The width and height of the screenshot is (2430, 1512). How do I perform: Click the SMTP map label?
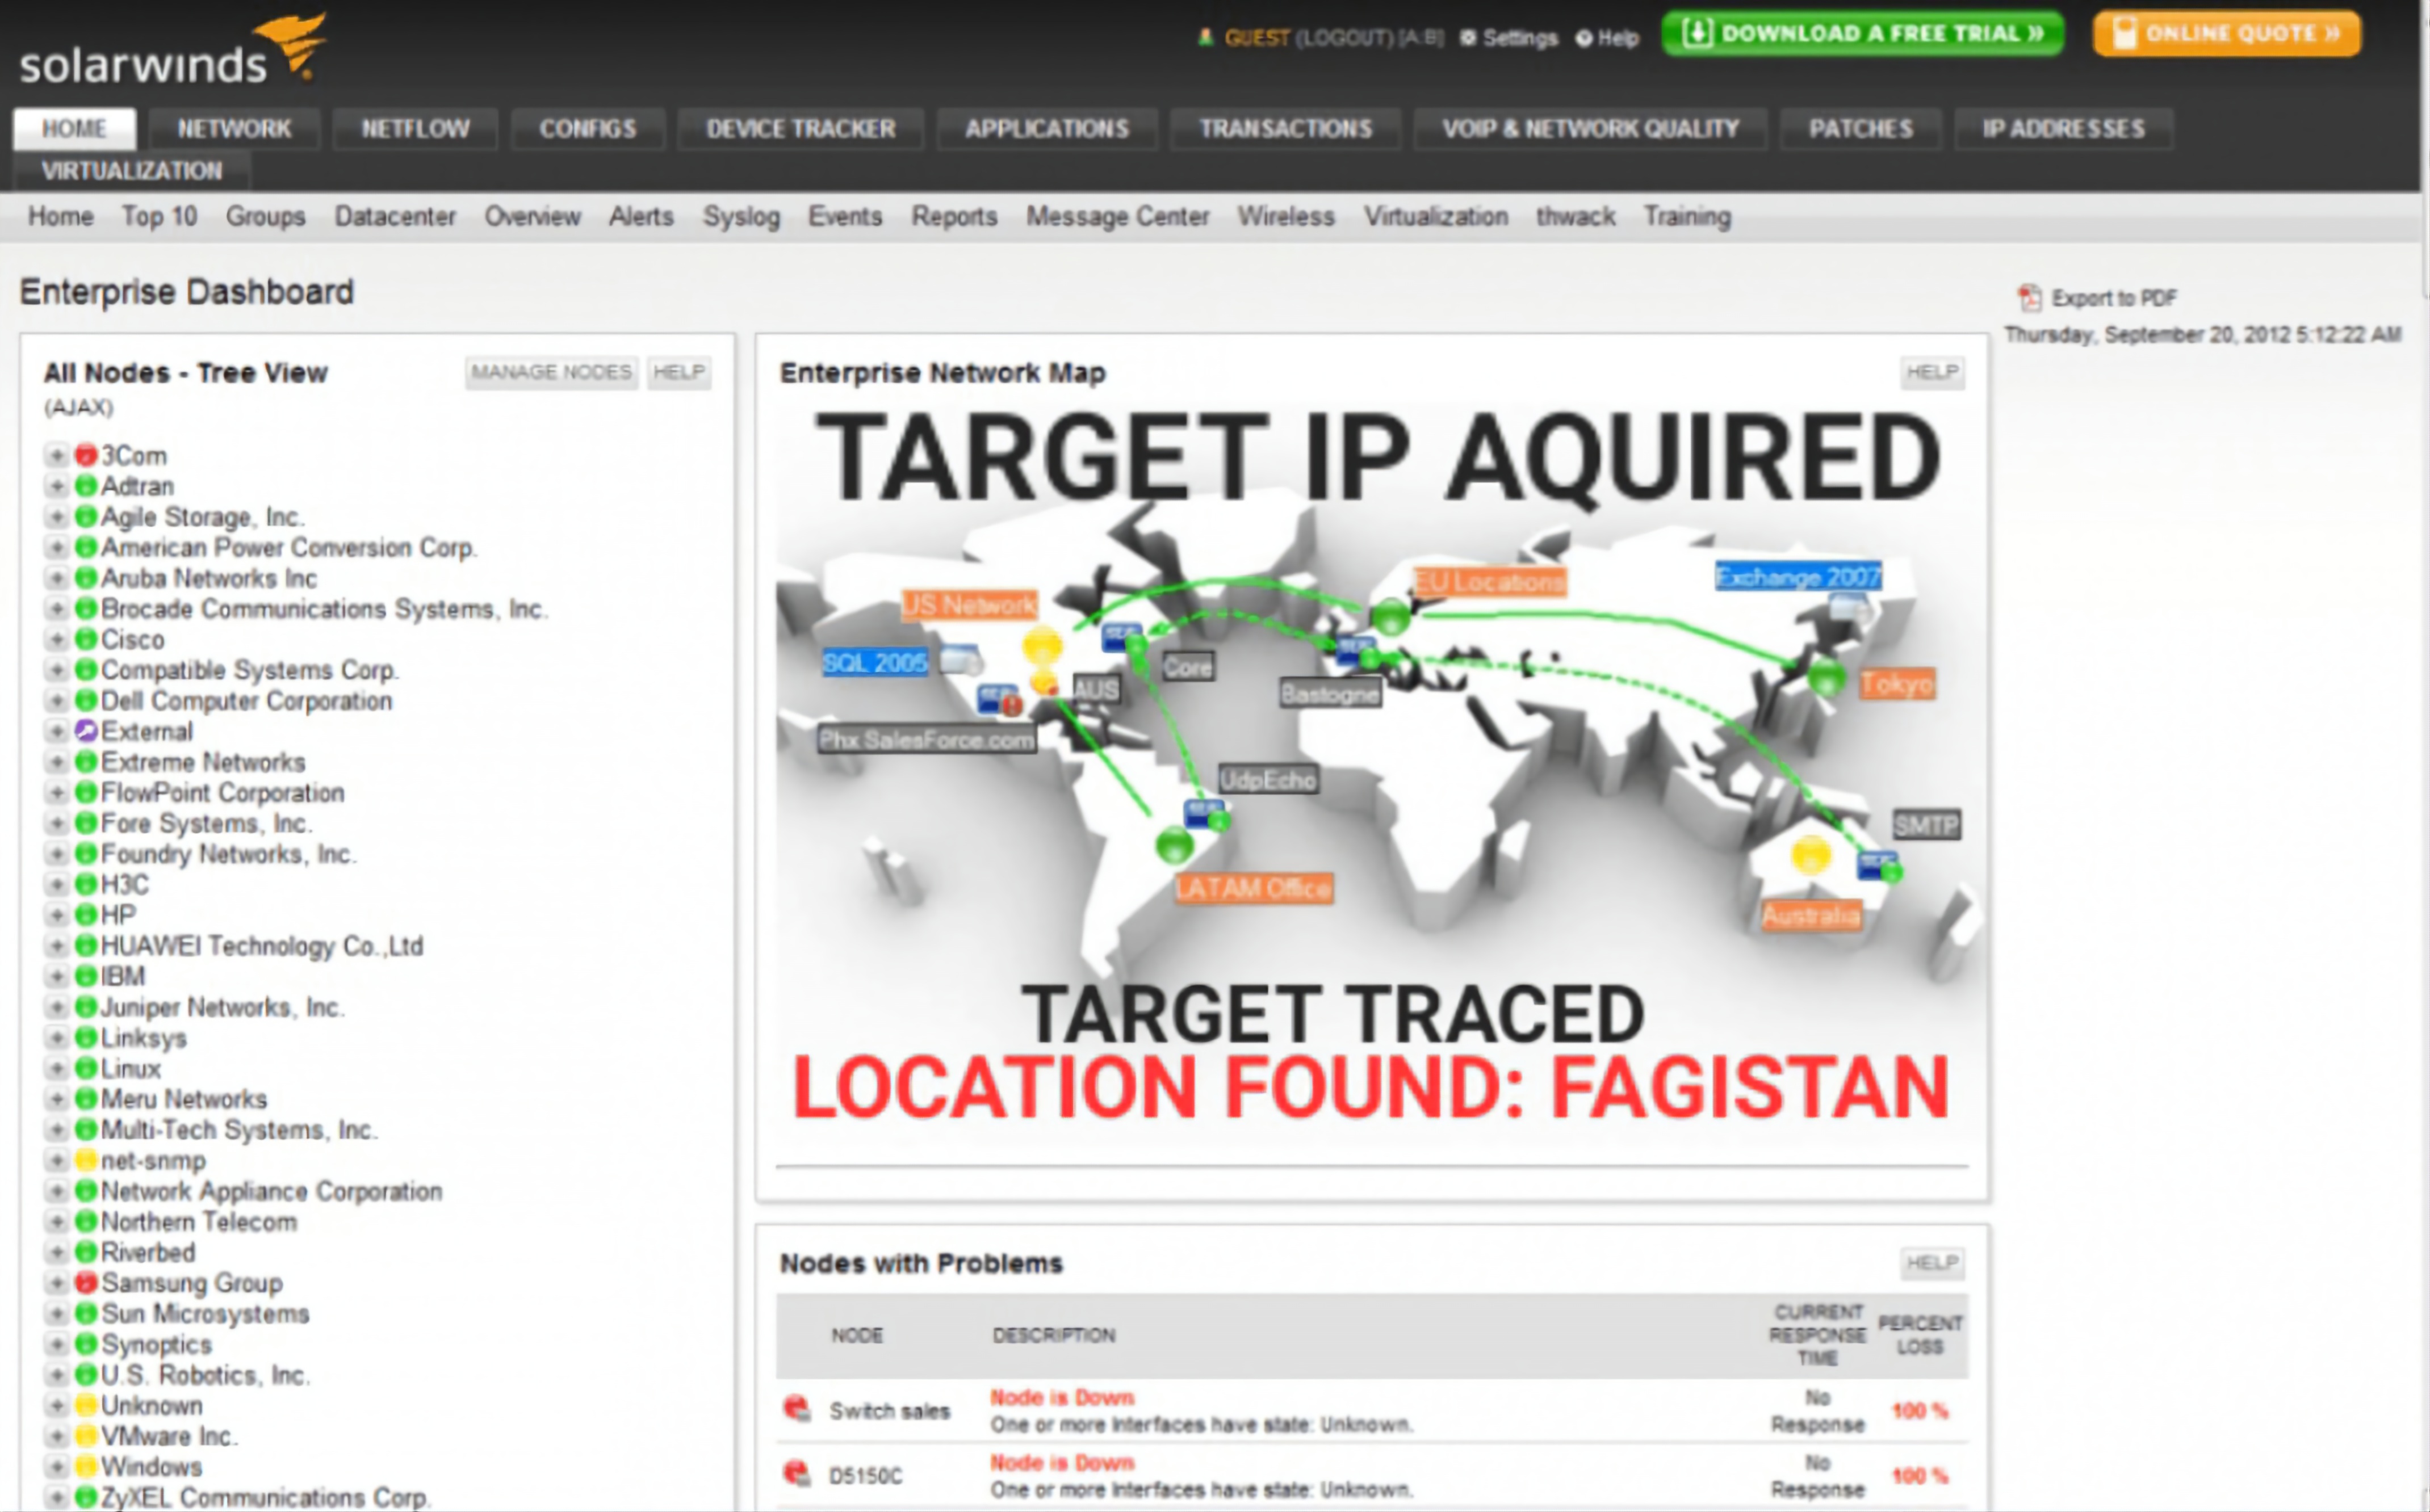1926,825
